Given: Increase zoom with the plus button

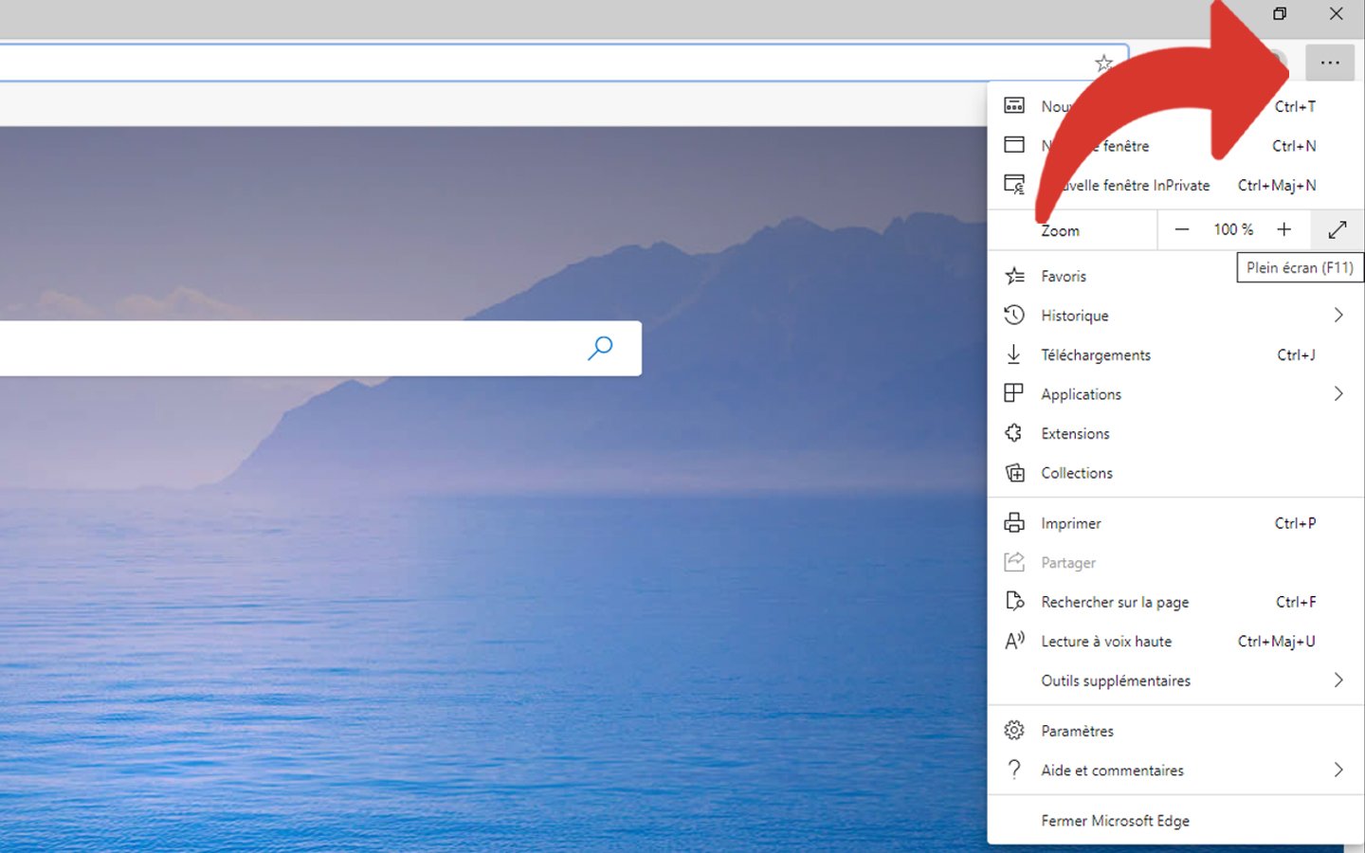Looking at the screenshot, I should pos(1283,229).
